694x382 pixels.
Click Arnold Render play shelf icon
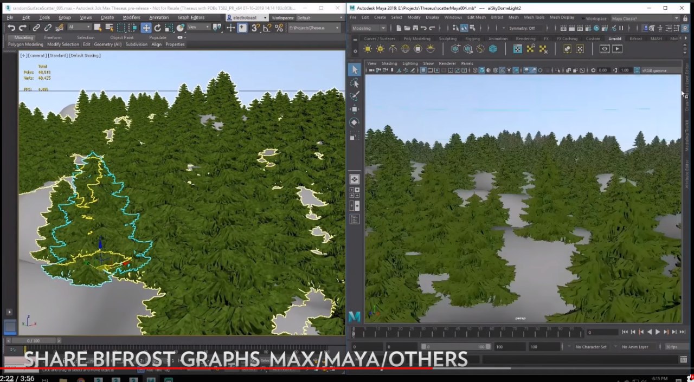[x=617, y=49]
